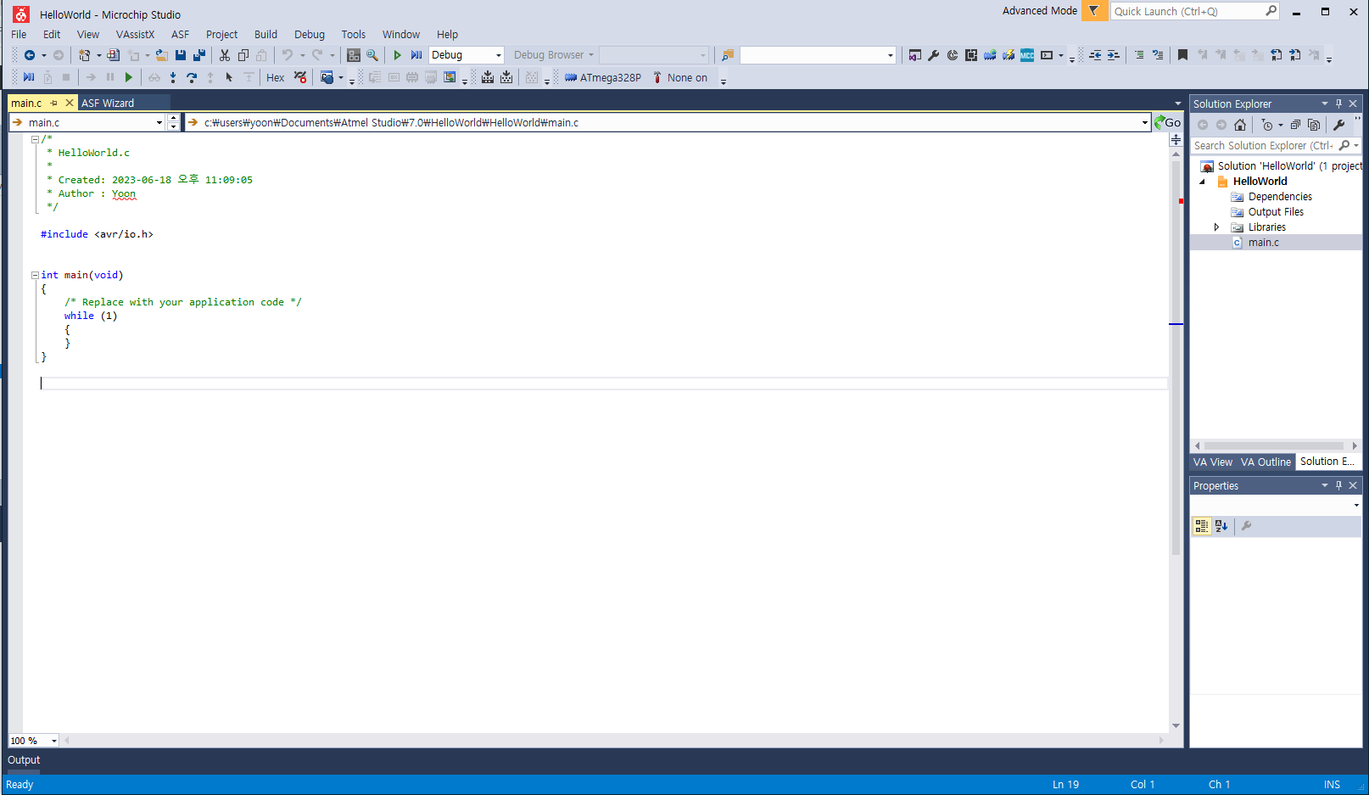Toggle the bookmark icon in the toolbar
This screenshot has height=795, width=1369.
pos(1182,55)
